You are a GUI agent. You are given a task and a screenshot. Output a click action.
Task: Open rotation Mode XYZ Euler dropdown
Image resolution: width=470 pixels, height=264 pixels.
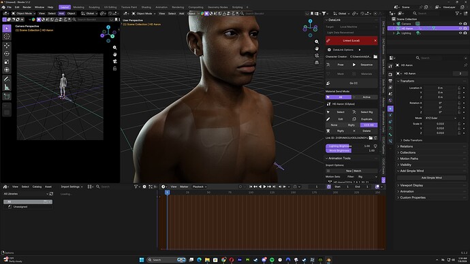point(441,118)
